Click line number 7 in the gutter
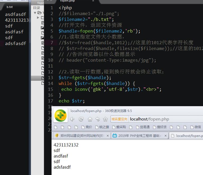Screen dimensions: 203x175 pyautogui.click(x=52, y=43)
